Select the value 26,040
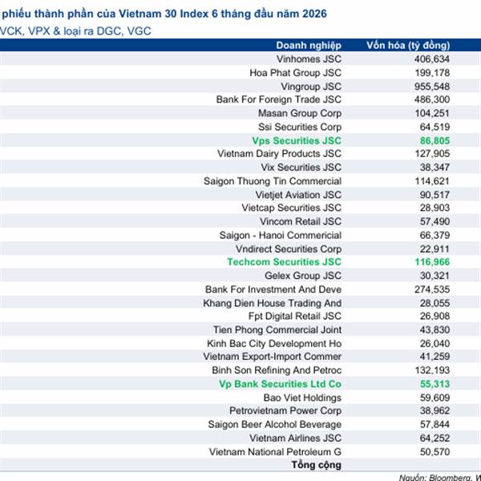The height and width of the screenshot is (481, 481). point(435,344)
